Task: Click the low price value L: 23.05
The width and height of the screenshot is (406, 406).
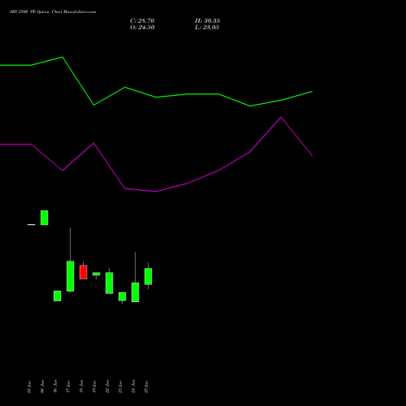Action: click(x=207, y=28)
